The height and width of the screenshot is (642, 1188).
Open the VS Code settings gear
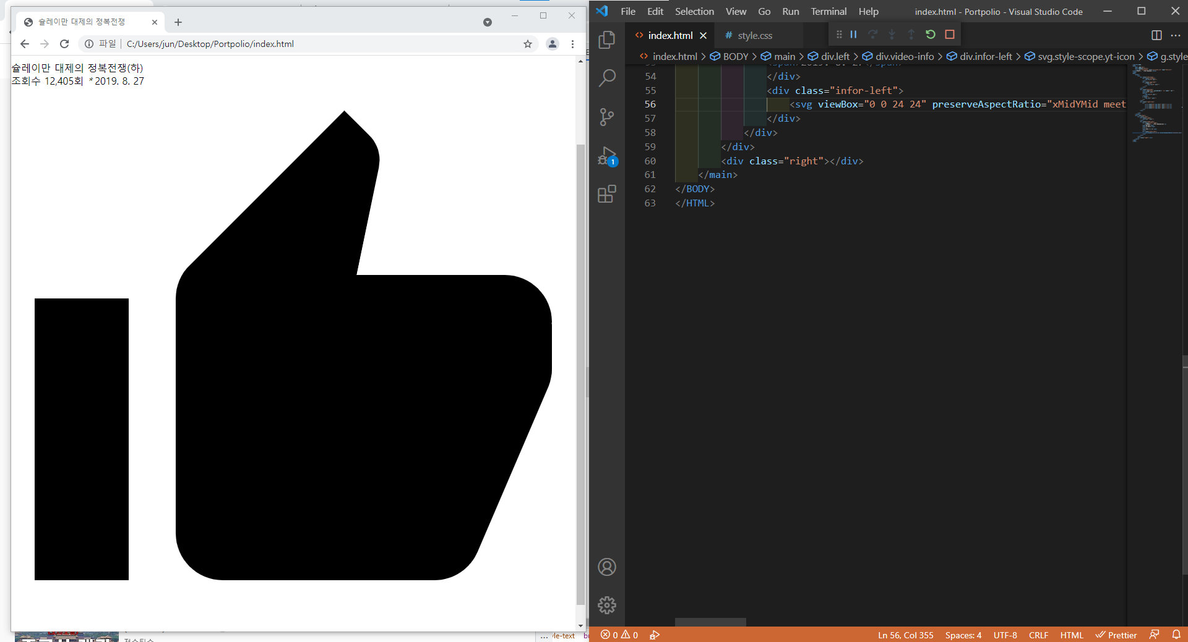[x=607, y=606]
